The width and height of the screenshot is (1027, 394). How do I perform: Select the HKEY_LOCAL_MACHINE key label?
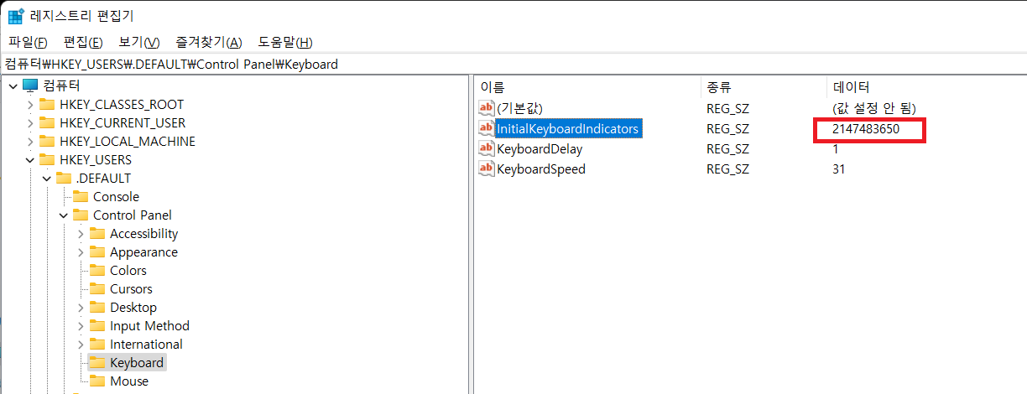coord(128,141)
